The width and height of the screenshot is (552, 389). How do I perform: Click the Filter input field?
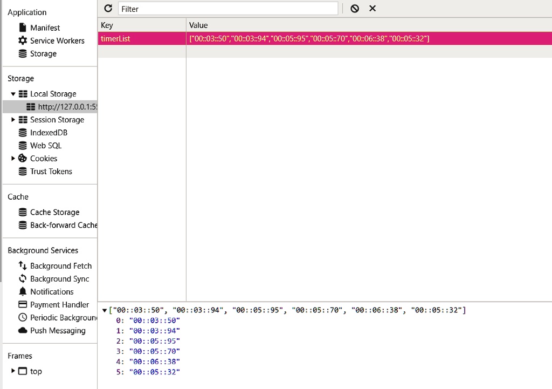pos(227,9)
